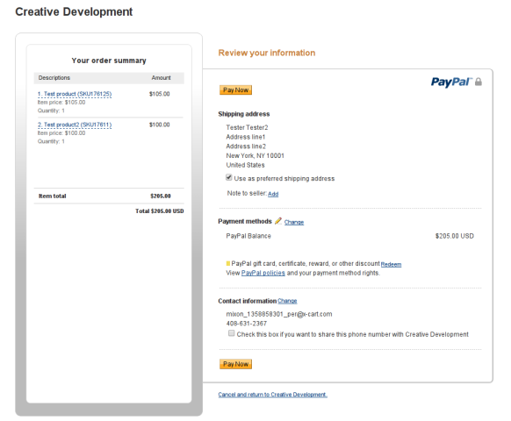This screenshot has width=511, height=421.
Task: Click Address line1 text
Action: point(246,137)
